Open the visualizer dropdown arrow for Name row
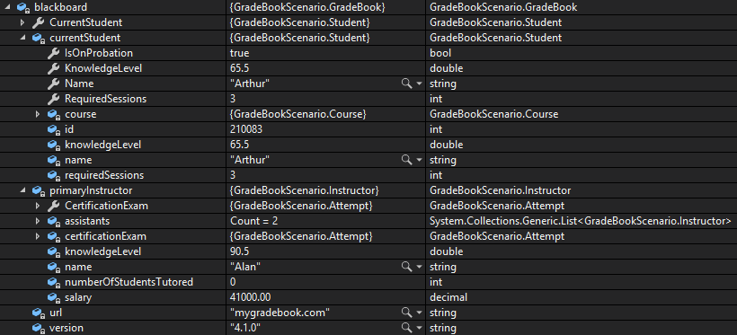 coord(419,84)
